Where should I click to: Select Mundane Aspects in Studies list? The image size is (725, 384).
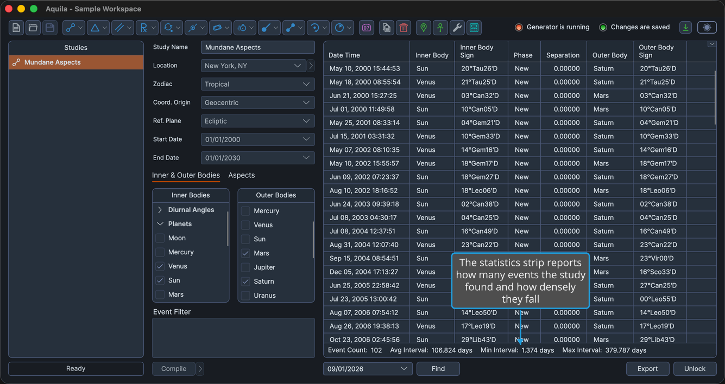click(x=76, y=62)
